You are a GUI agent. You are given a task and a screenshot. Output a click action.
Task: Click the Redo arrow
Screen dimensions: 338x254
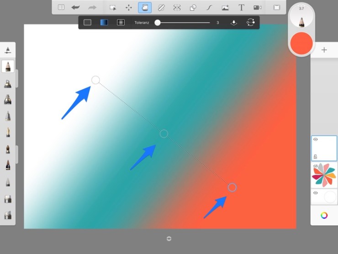tap(92, 7)
